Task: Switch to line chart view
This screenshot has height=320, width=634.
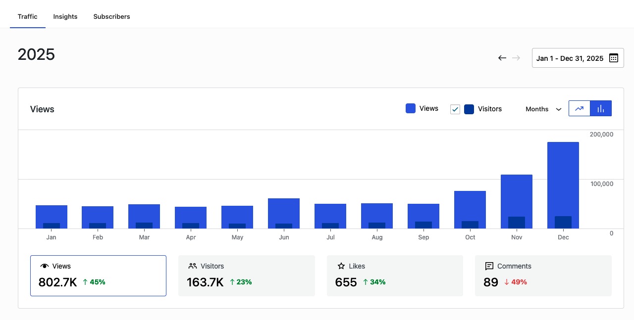Action: pyautogui.click(x=579, y=109)
